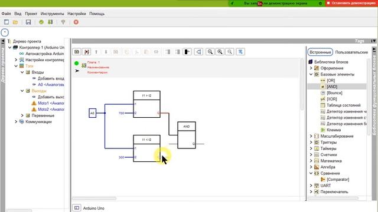378x212 pixels.
Task: Click the green arrows icon beside Плата 1
Action: (x=84, y=65)
